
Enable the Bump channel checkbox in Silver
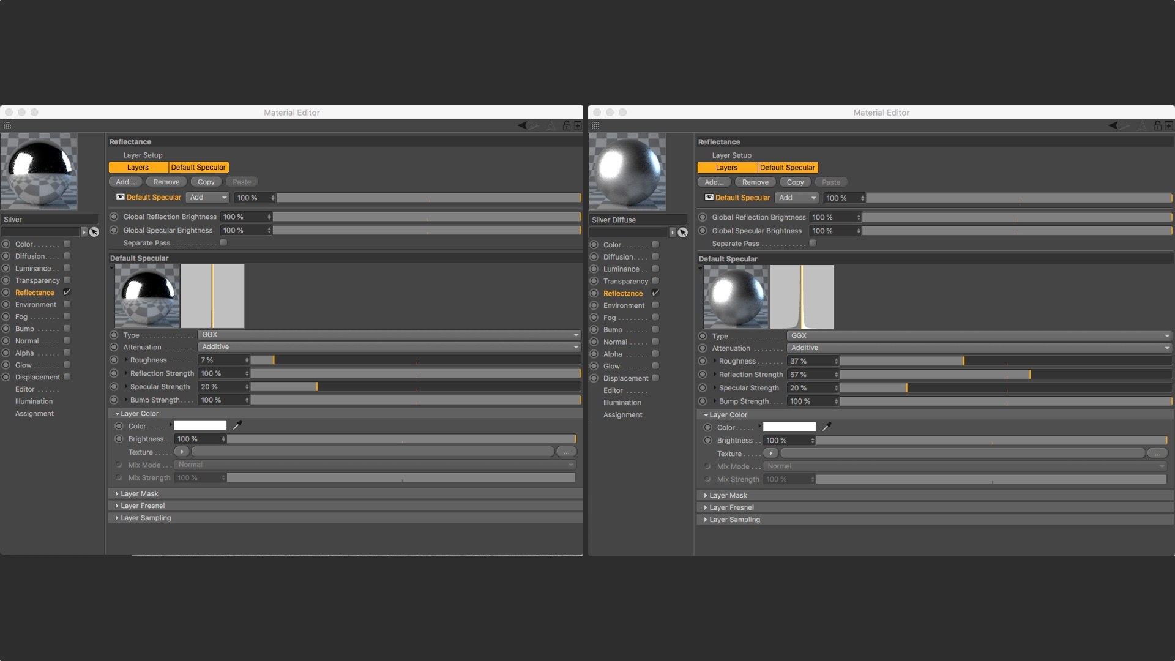pyautogui.click(x=67, y=329)
